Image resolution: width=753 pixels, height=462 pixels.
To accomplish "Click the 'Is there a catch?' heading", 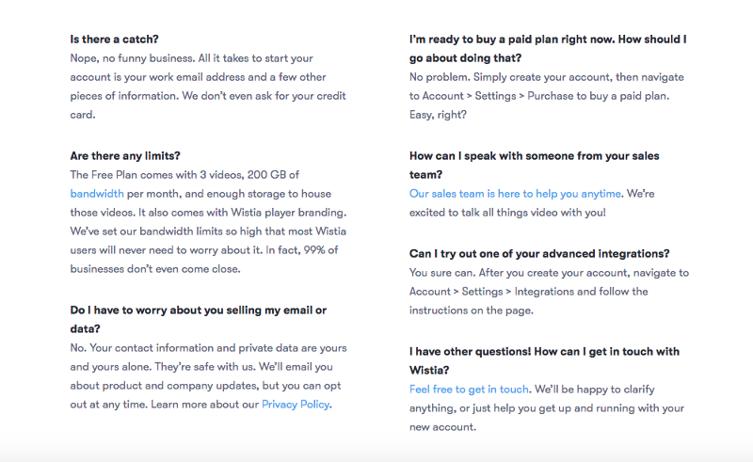I will 114,40.
